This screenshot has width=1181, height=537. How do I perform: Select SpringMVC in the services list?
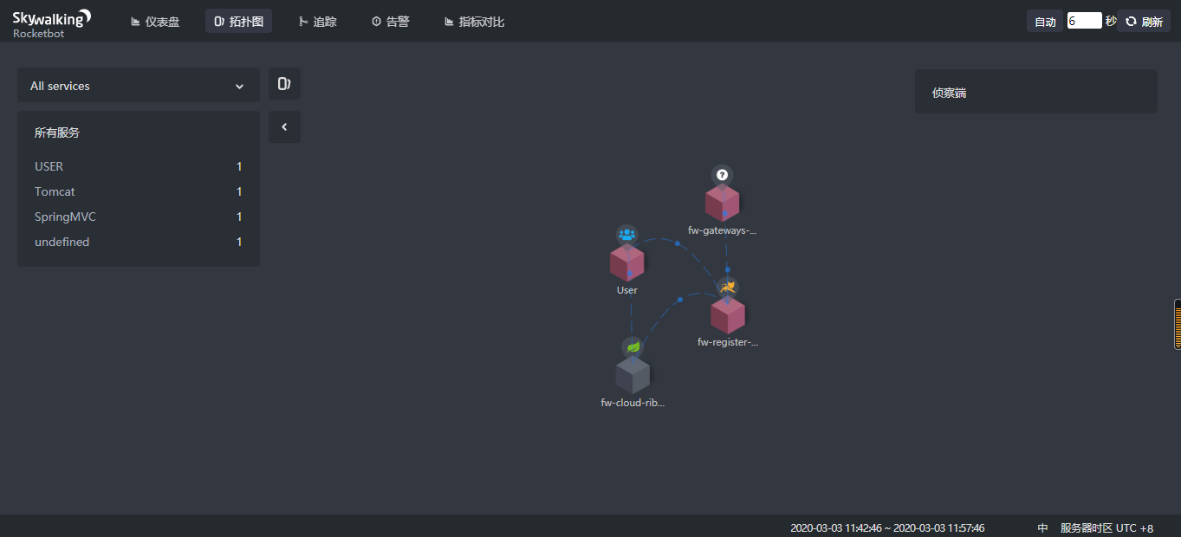pyautogui.click(x=65, y=217)
